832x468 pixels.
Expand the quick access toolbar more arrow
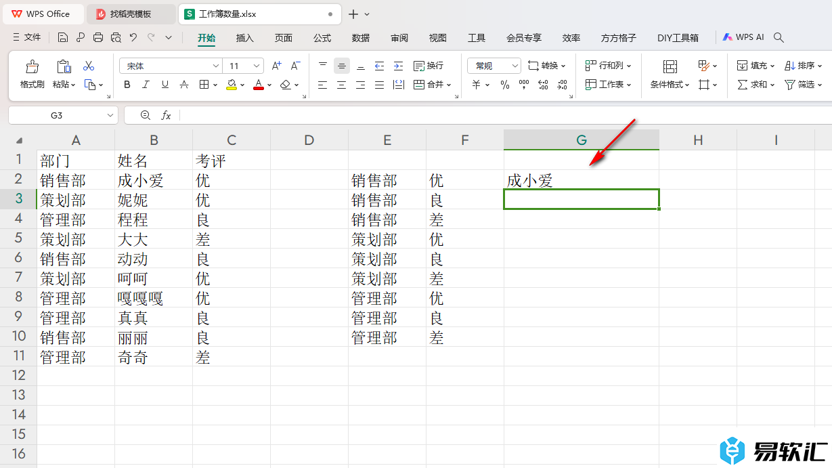point(169,38)
